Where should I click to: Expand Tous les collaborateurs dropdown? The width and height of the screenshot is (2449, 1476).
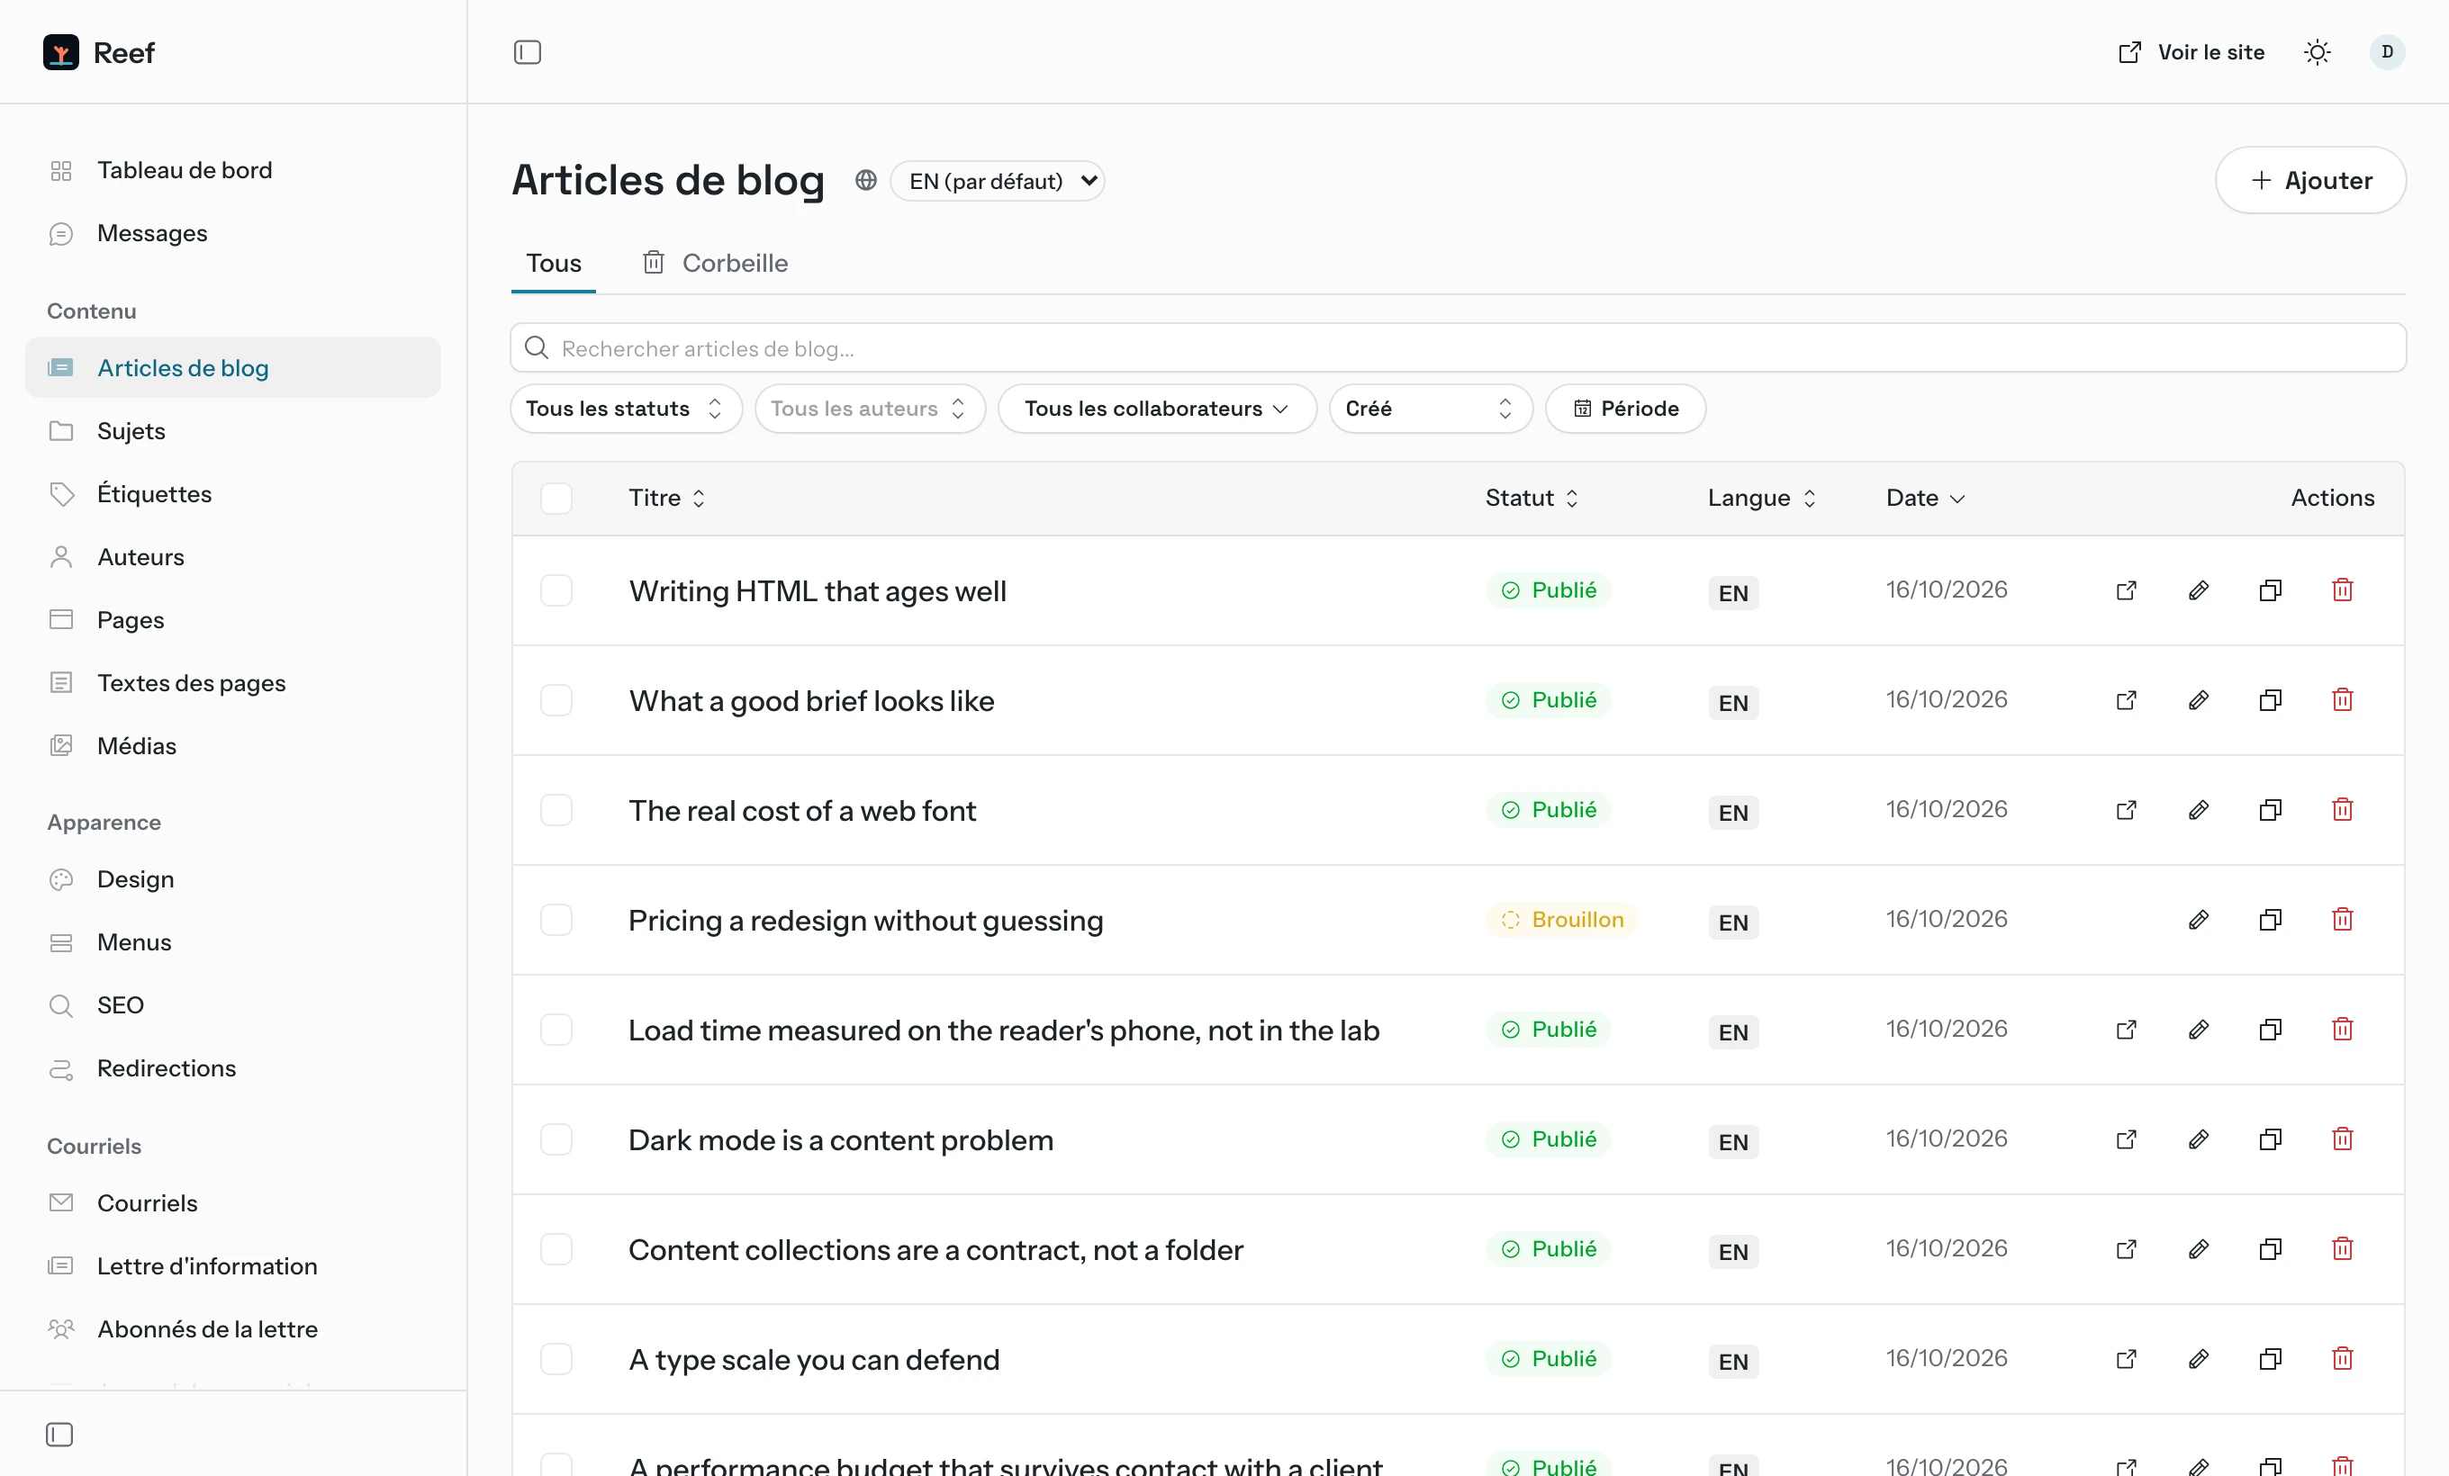1157,409
